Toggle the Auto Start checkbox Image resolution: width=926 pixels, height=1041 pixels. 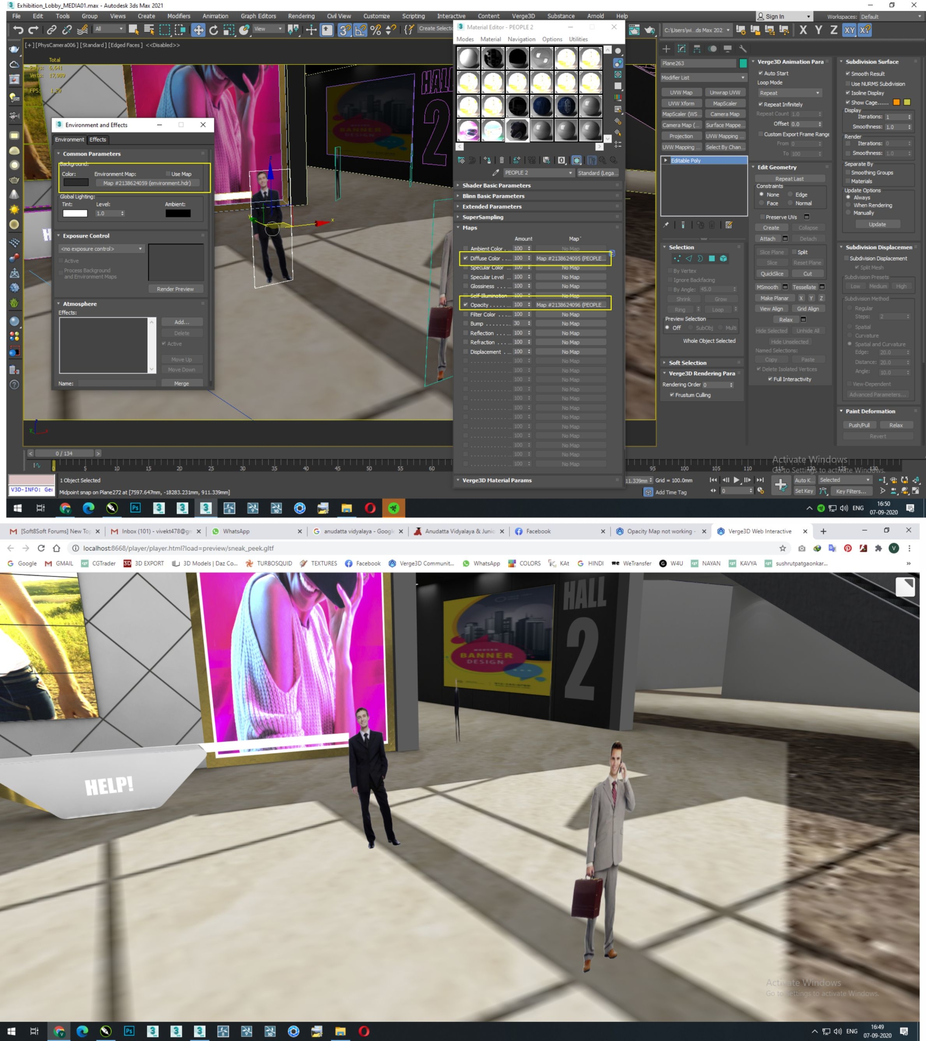(761, 73)
